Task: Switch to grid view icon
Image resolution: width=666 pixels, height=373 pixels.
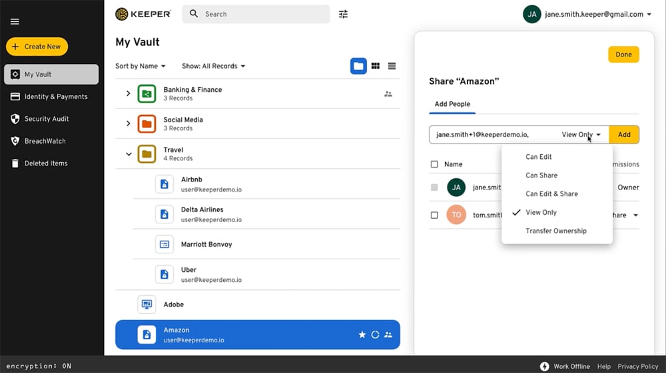Action: click(x=376, y=66)
